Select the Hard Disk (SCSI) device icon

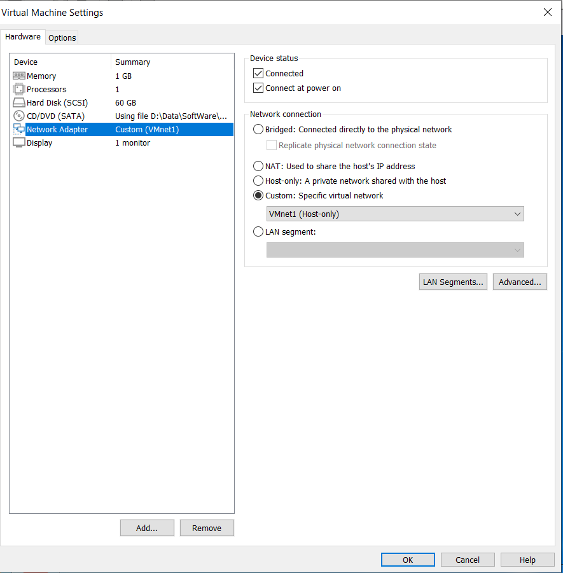tap(18, 102)
